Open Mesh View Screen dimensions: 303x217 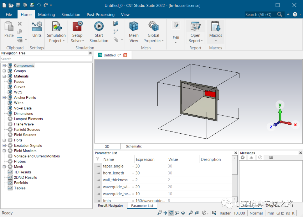pos(134,32)
